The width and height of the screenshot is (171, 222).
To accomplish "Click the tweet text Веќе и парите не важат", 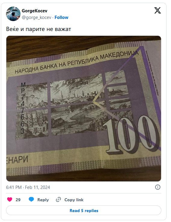I will pyautogui.click(x=39, y=29).
